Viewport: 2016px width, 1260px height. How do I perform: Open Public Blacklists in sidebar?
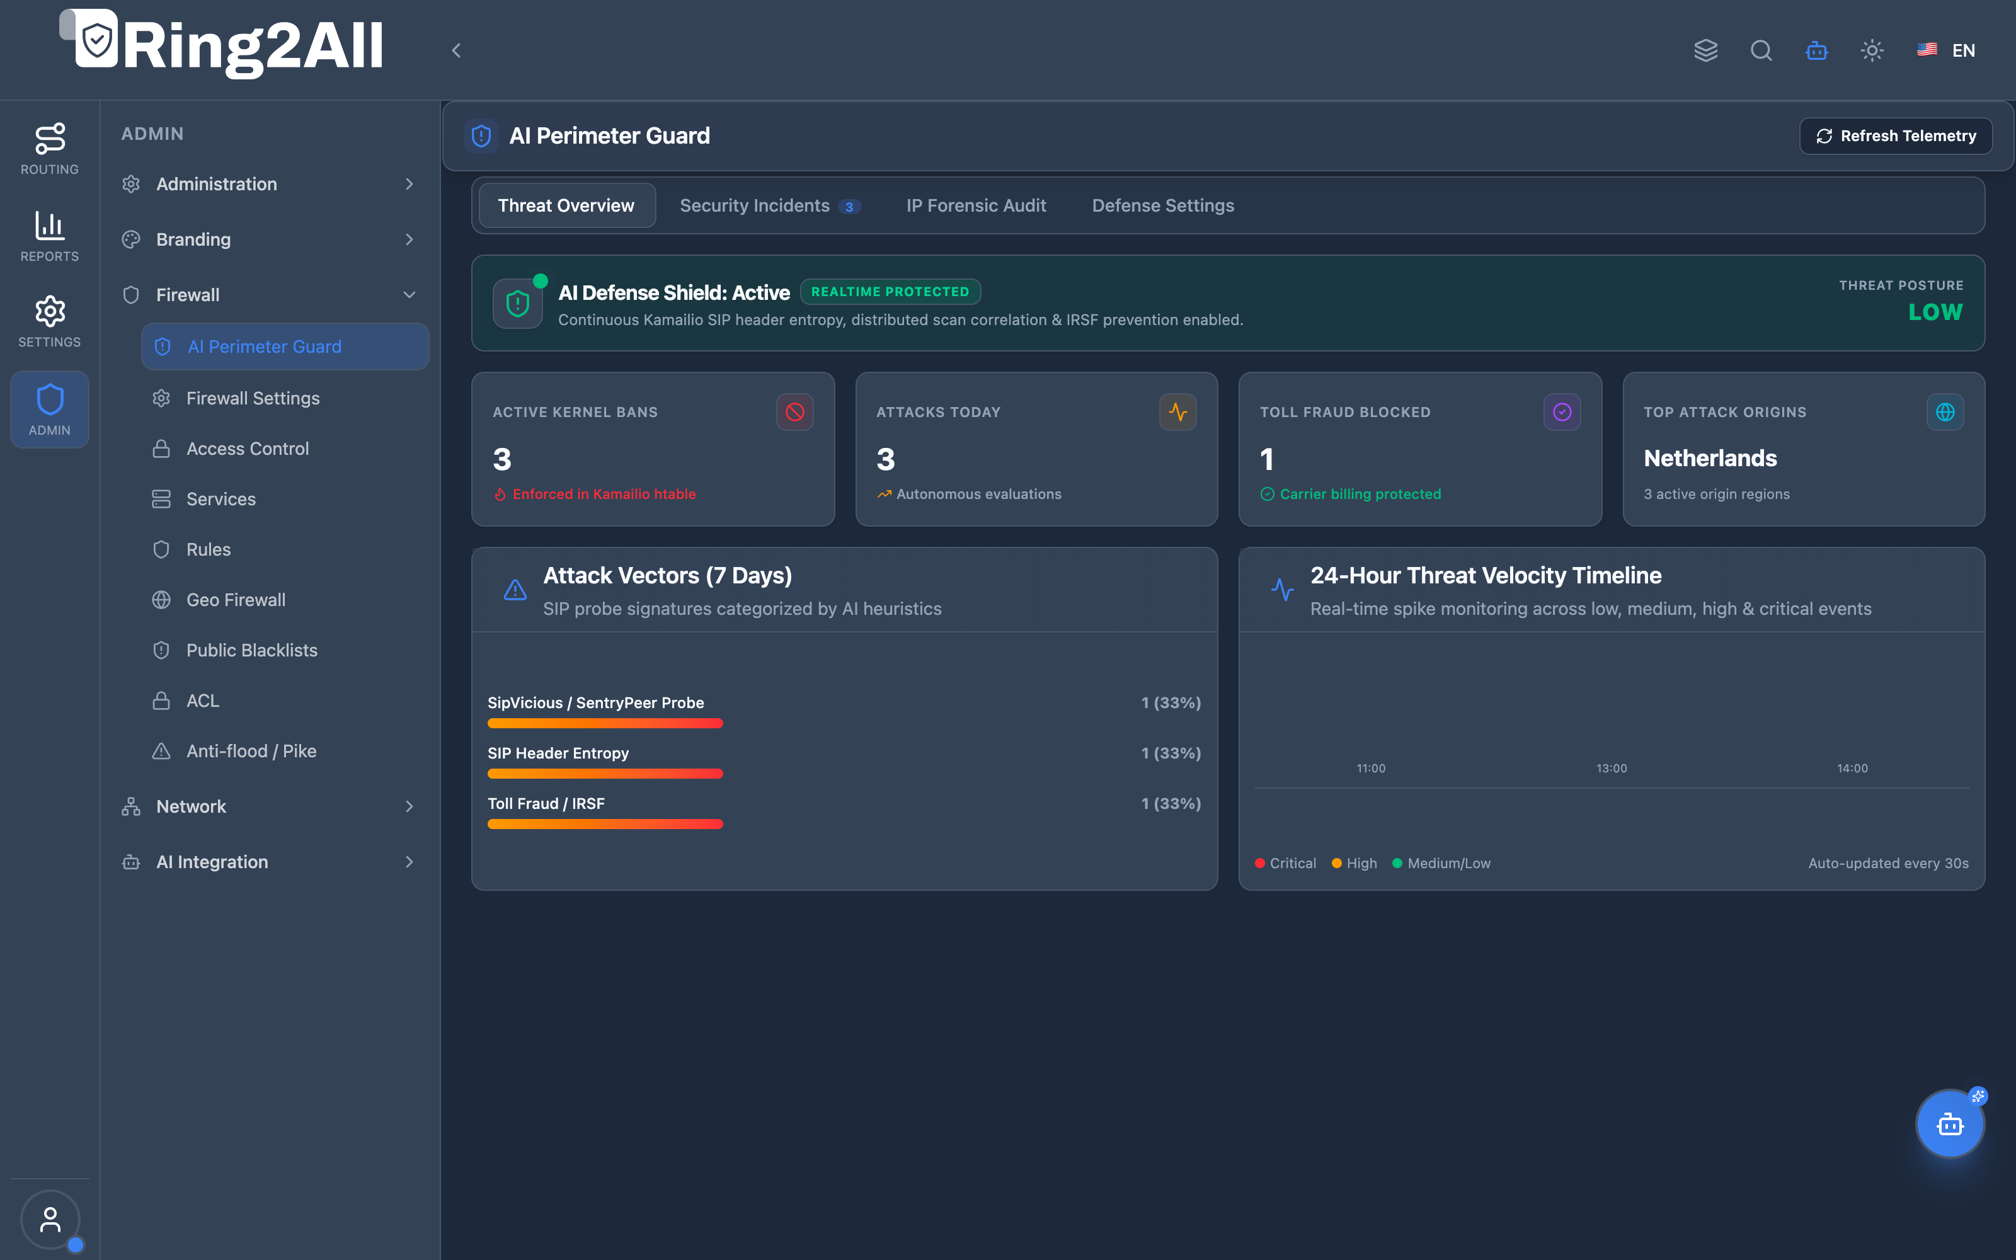(x=285, y=651)
